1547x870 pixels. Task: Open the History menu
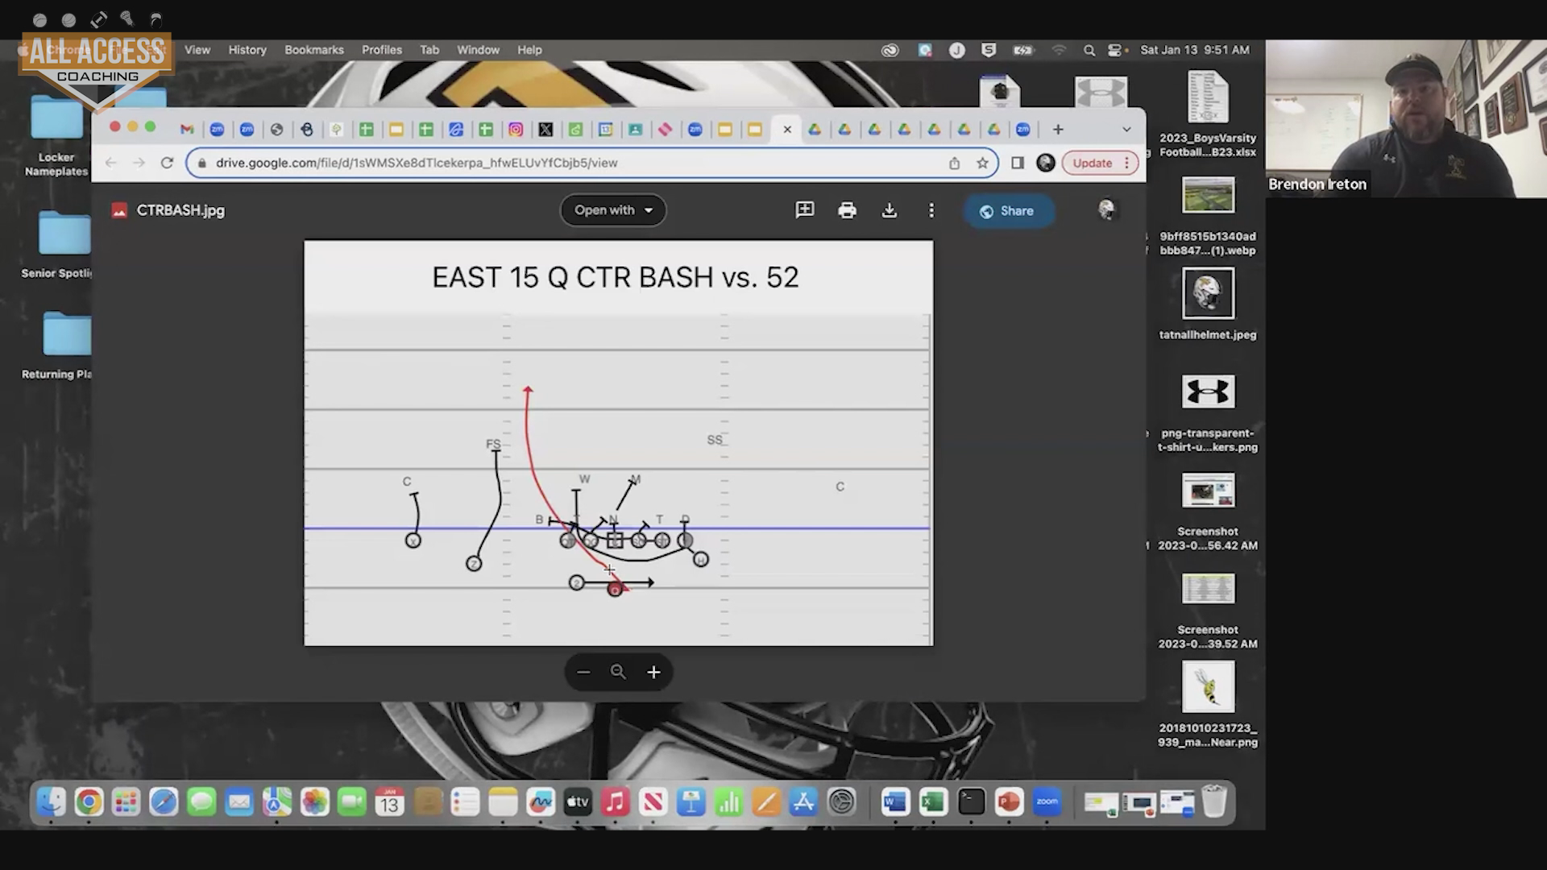coord(247,50)
